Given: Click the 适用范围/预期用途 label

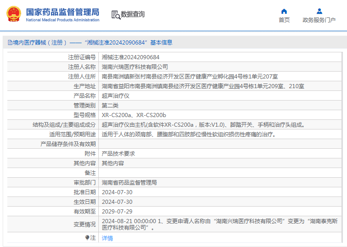Looking at the screenshot, I should 73,135.
